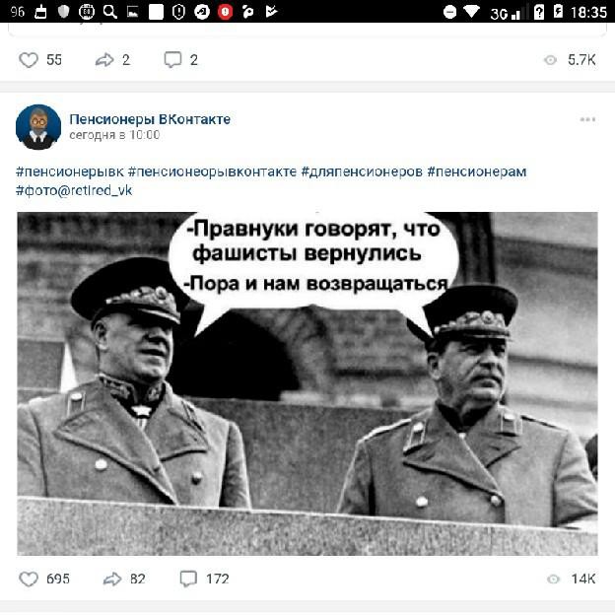Viewport: 615px width, 615px height.
Task: Open the Пенсионеры ВКонтакте group avatar
Action: [x=38, y=127]
